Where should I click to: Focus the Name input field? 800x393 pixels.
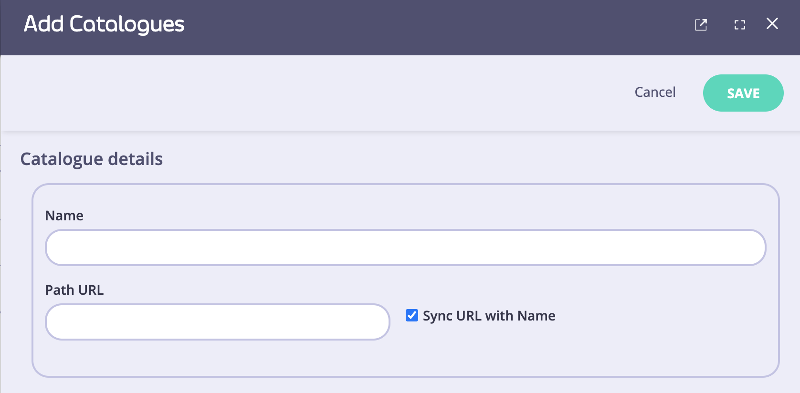(405, 248)
